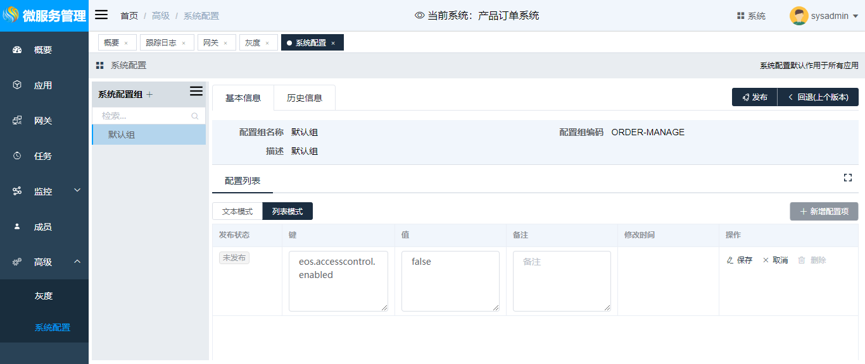Click the 取消 cancel icon
Screen dimensions: 865x364
766,260
